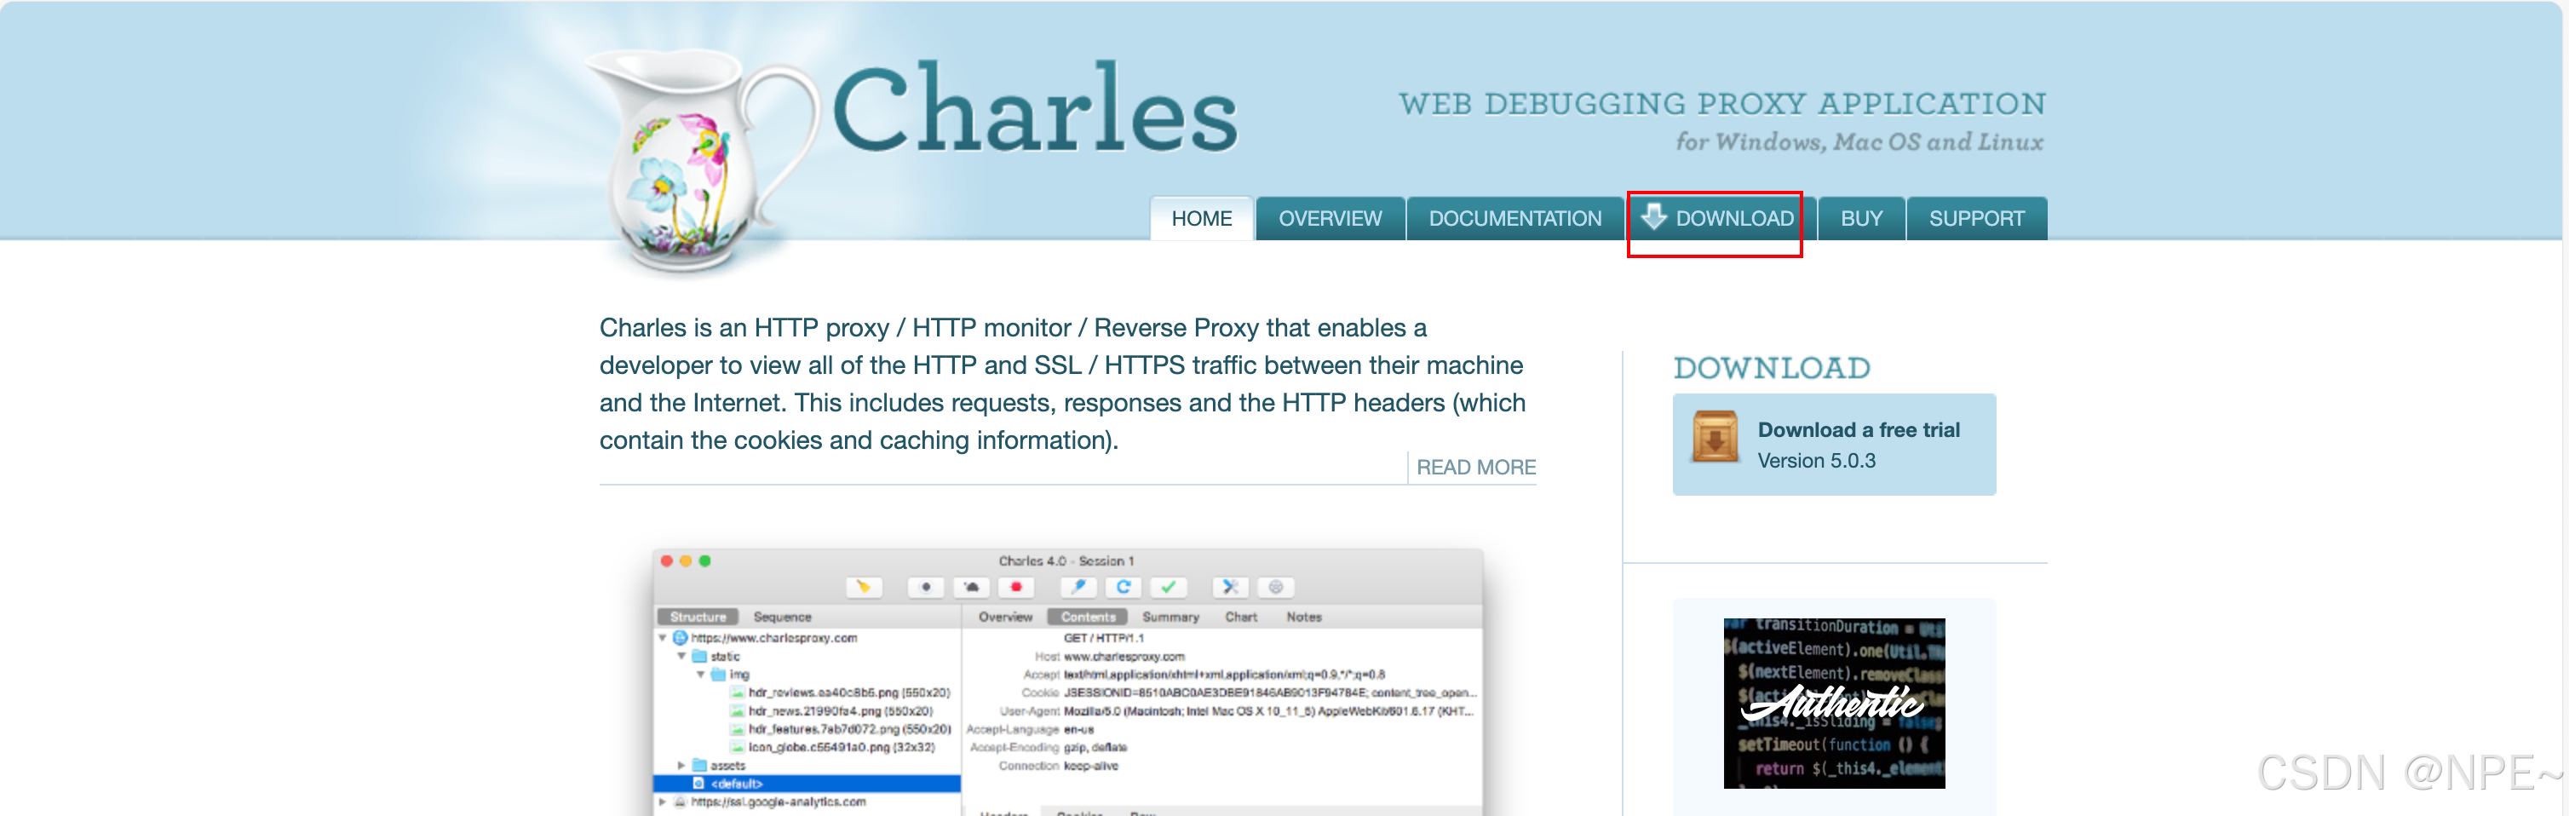Select the highlighted <default> tree row
Screen dimensions: 2569x816
coord(807,784)
